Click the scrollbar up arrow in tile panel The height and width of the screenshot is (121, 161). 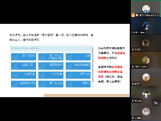coord(93,46)
